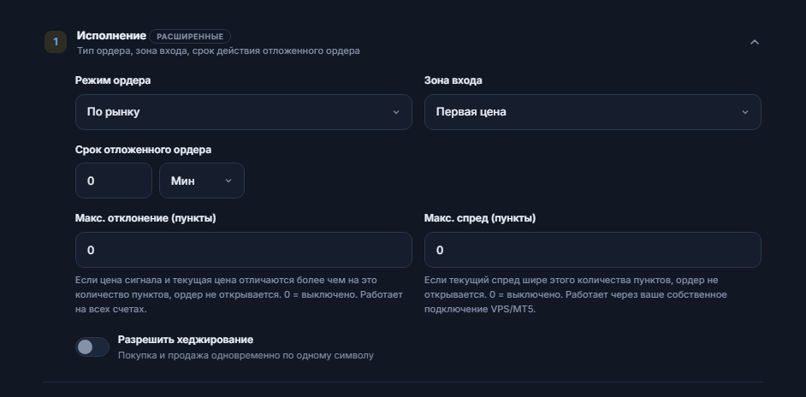Click the Макс. отклонение (пункты) input field
Image resolution: width=806 pixels, height=397 pixels.
point(244,250)
